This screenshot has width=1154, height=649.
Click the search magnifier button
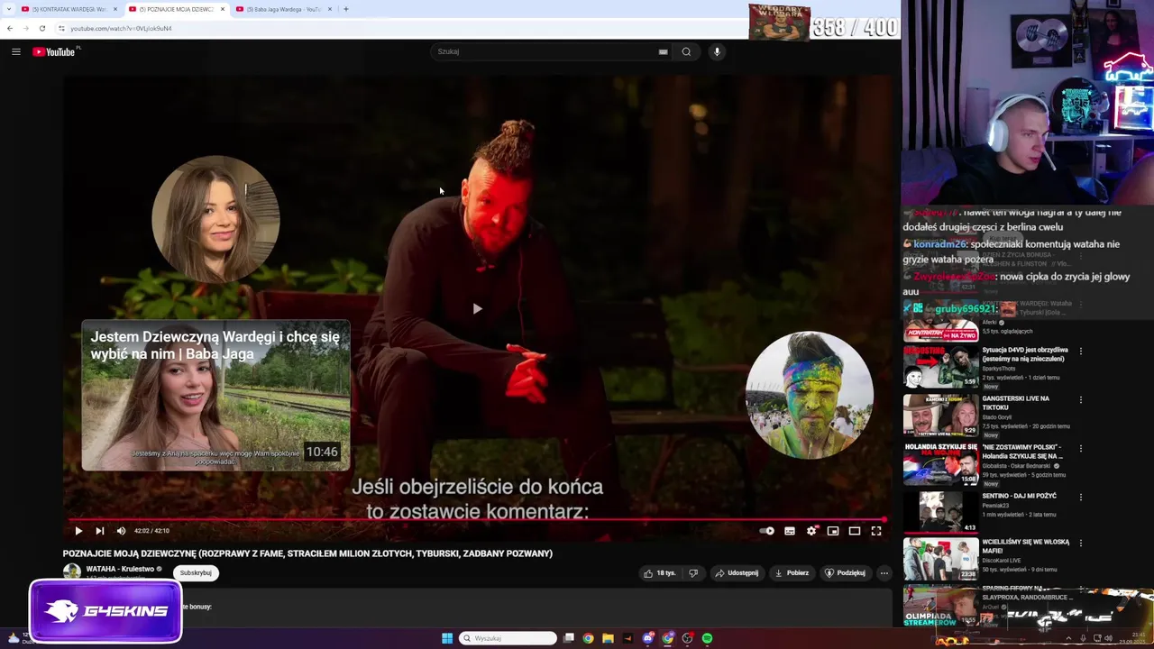coord(686,51)
